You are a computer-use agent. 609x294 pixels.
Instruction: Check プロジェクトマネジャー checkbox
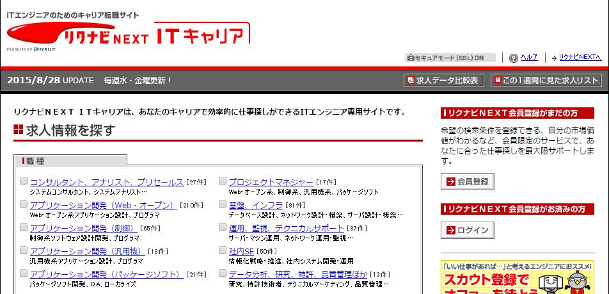223,181
